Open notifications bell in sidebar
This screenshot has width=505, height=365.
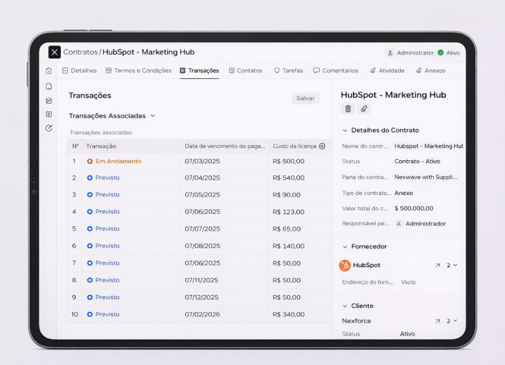[49, 86]
